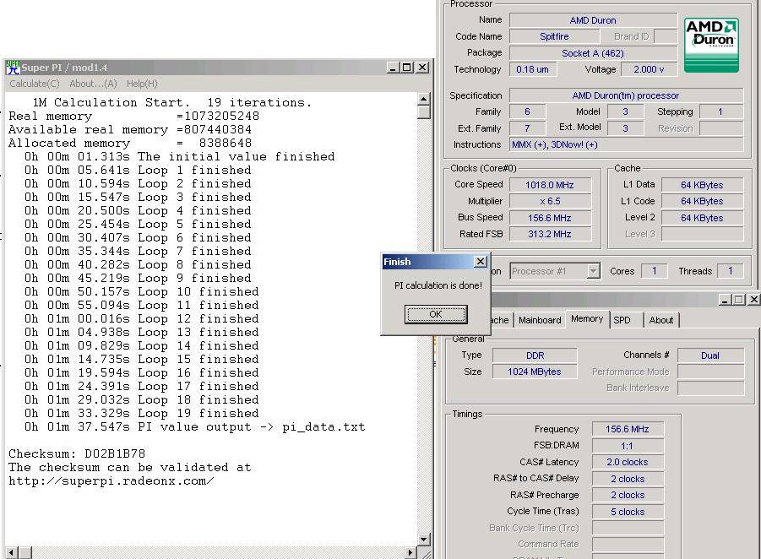Select the Memory tab in CPU-Z
This screenshot has height=559, width=761.
point(587,319)
